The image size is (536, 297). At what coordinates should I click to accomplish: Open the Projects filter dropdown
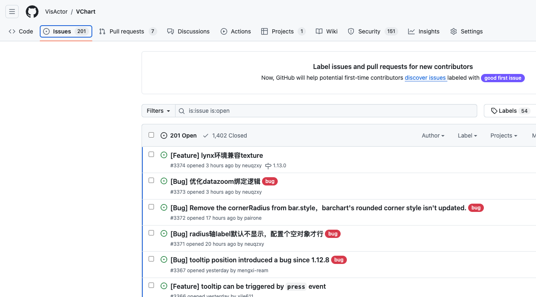click(x=504, y=135)
